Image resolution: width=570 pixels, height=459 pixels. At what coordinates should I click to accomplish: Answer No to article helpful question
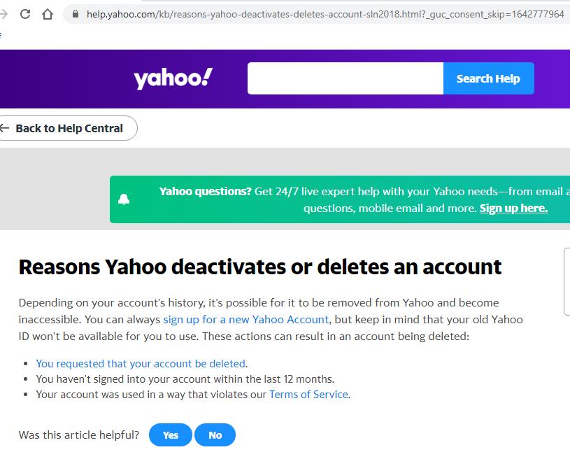coord(215,435)
